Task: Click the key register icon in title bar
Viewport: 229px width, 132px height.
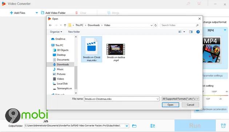Action: click(x=188, y=4)
